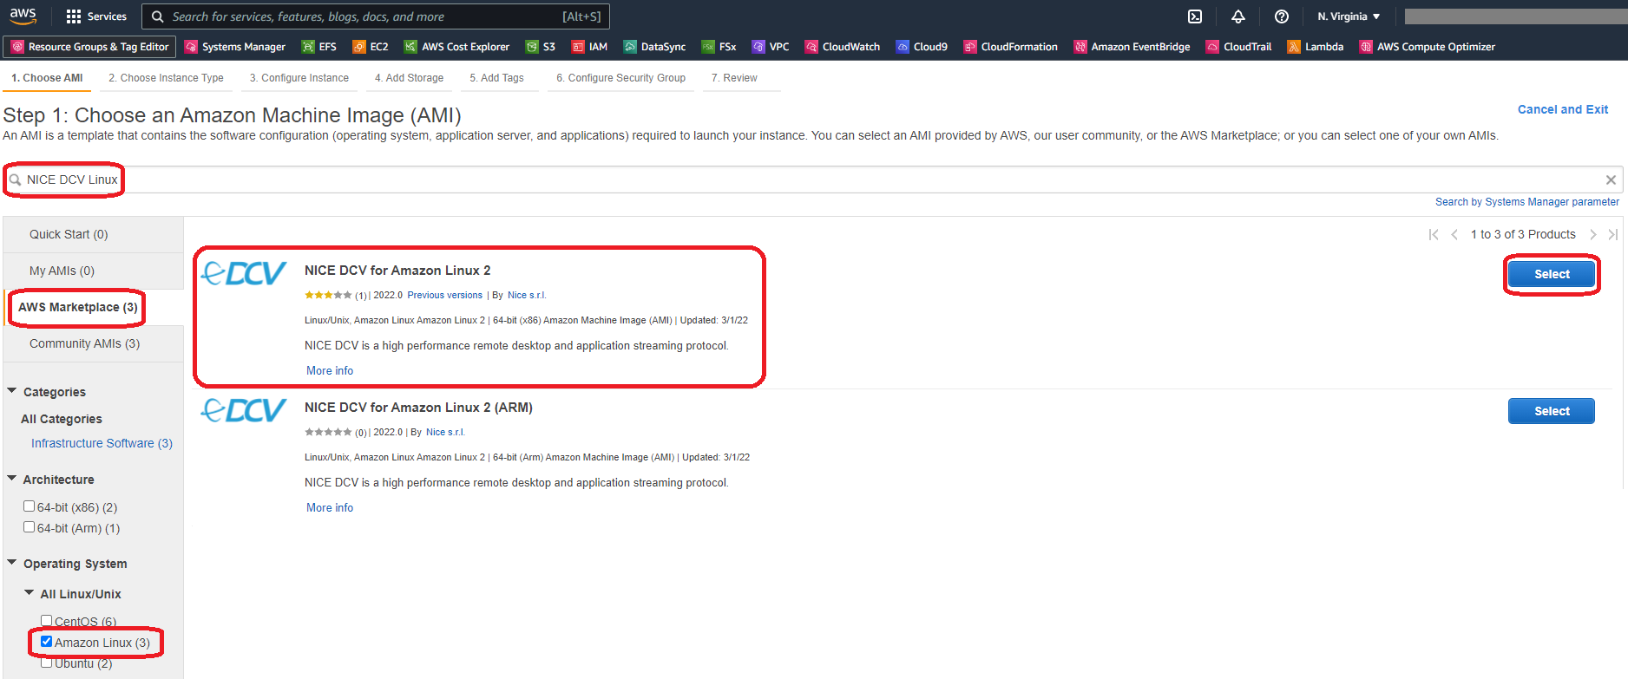Screen dimensions: 1628x679
Task: Open AWS Compute Optimizer shortcut
Action: tap(1428, 47)
